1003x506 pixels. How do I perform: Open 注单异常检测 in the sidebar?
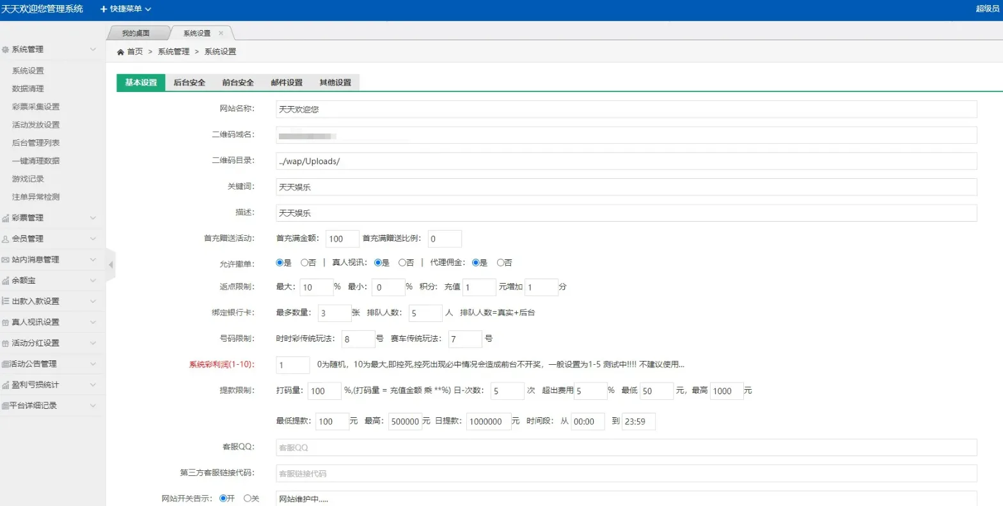36,197
